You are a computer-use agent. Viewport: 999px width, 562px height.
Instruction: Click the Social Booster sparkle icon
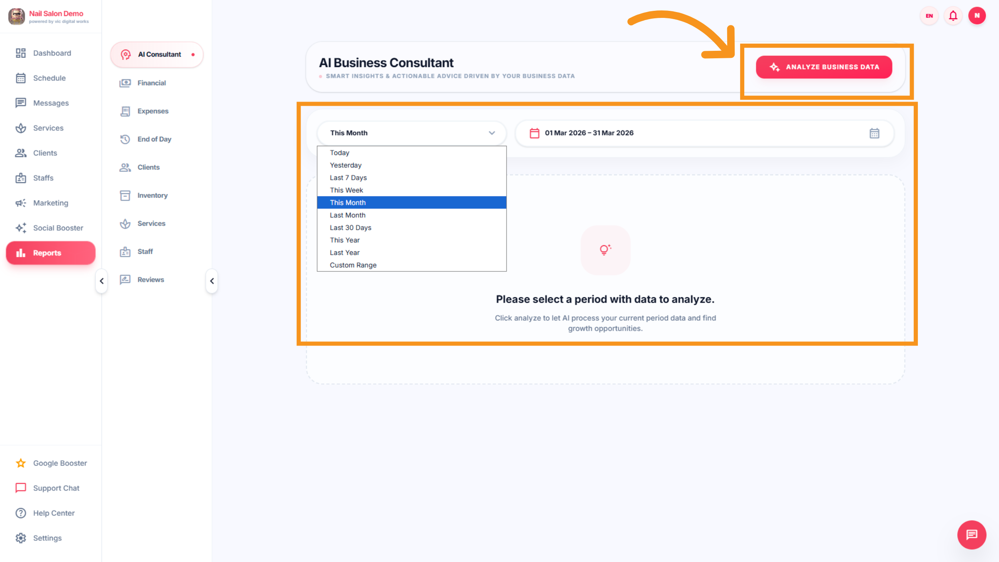pyautogui.click(x=21, y=228)
